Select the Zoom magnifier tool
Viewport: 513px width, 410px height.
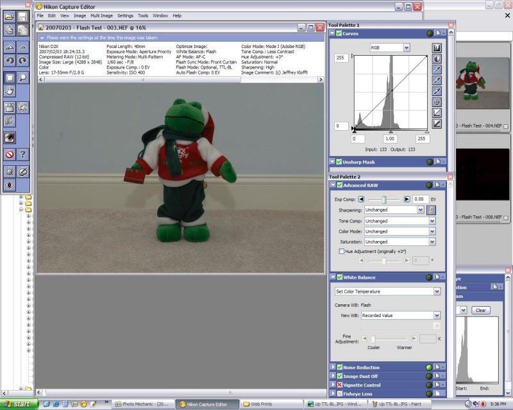pyautogui.click(x=22, y=78)
